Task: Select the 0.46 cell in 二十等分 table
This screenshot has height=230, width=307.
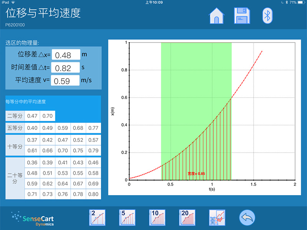Action: tap(93, 163)
